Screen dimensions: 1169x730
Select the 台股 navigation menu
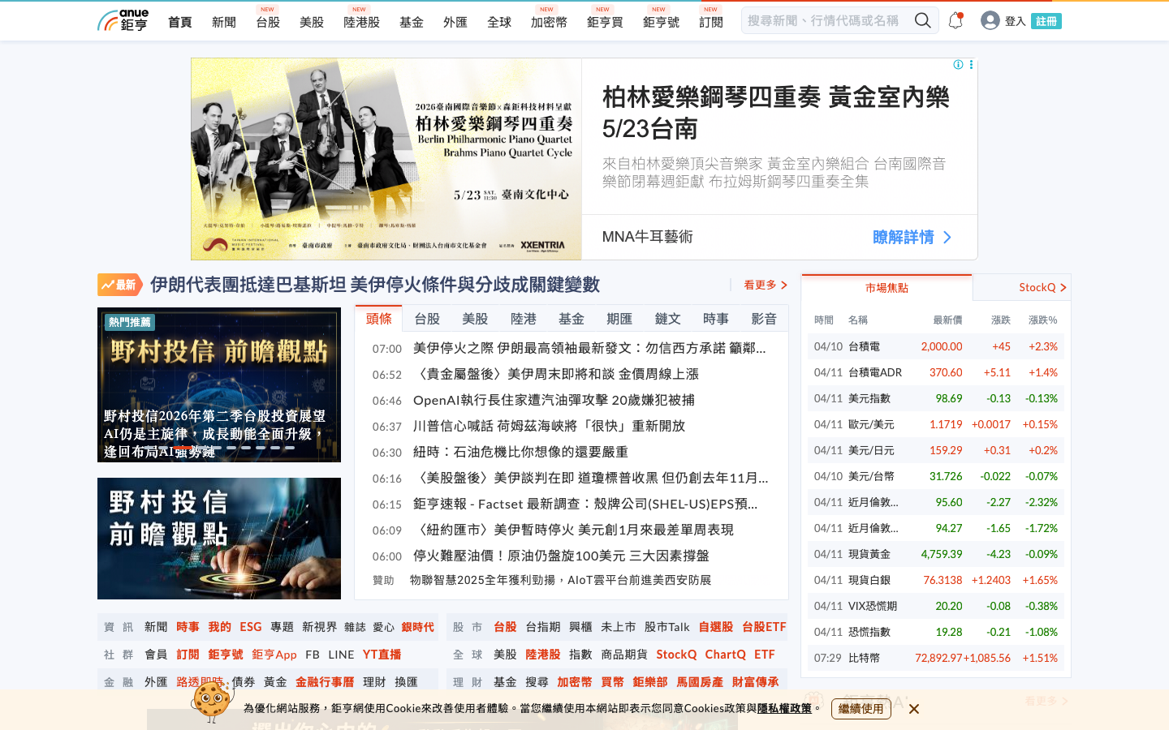point(268,22)
